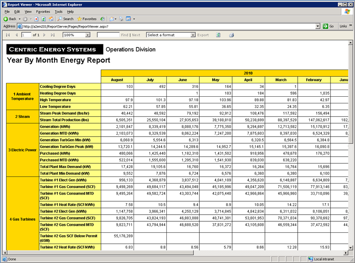Open the Favorites menu
Viewport: 355px width, 263px height.
(x=43, y=11)
